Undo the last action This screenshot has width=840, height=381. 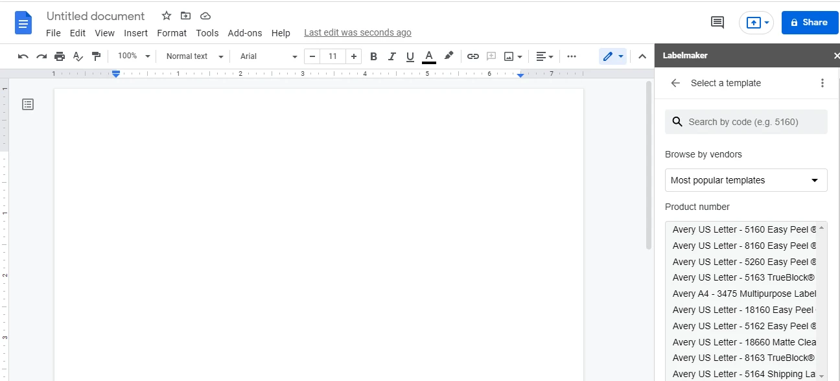pos(23,56)
